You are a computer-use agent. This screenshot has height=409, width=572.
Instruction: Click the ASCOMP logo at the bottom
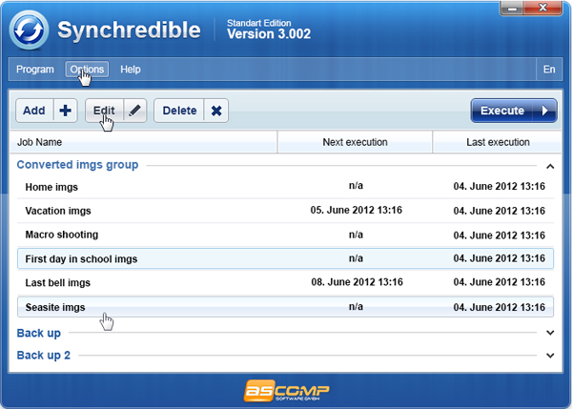coord(285,390)
